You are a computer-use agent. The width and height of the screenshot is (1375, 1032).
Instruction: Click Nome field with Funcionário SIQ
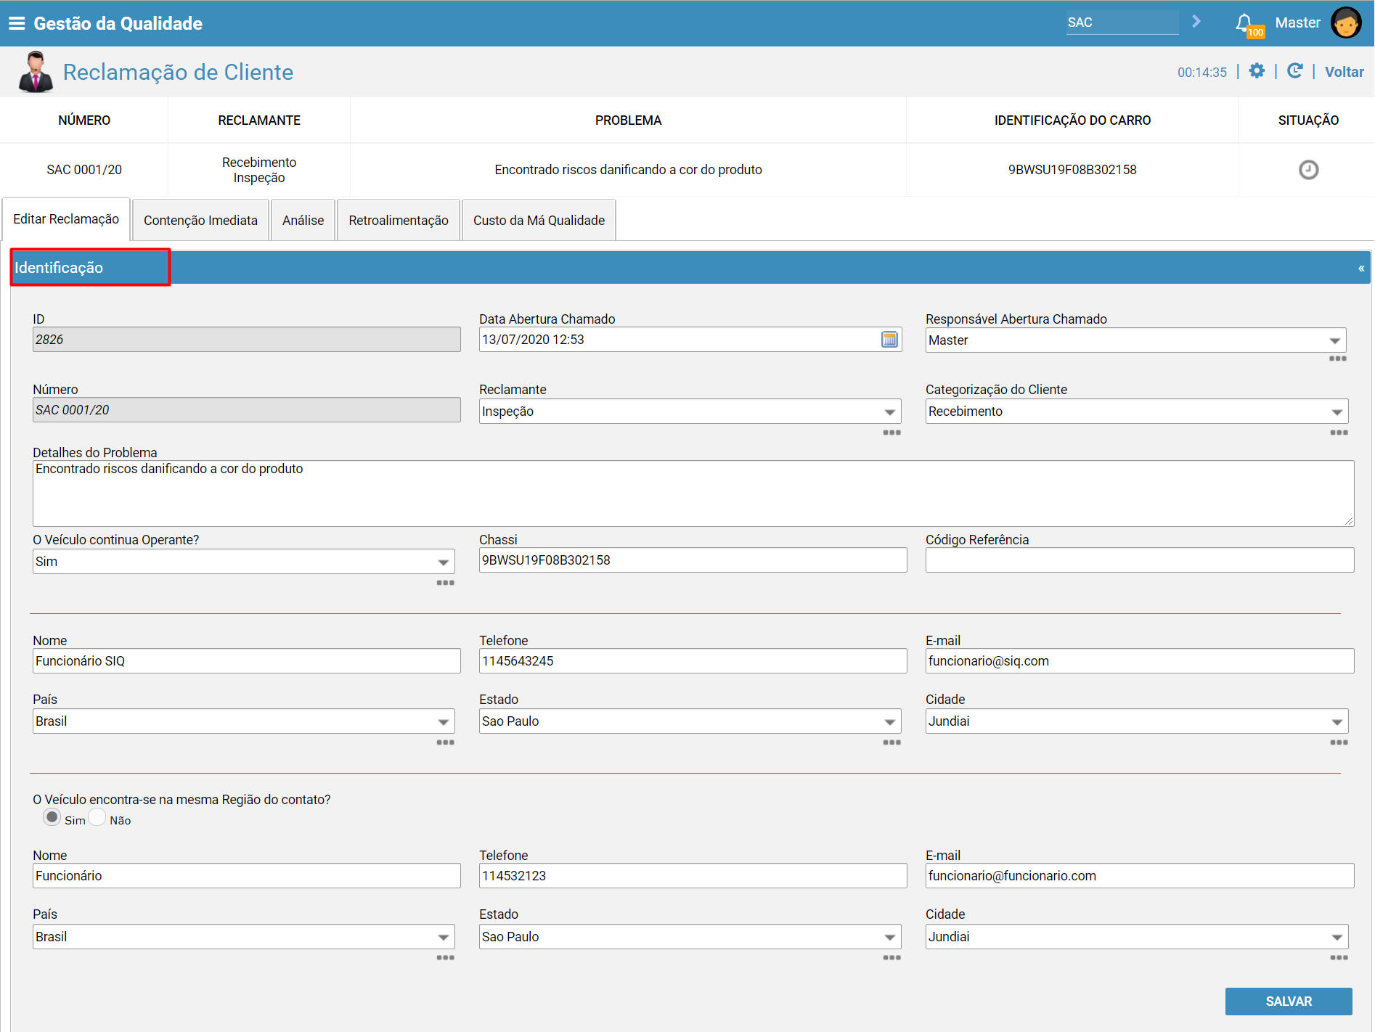pyautogui.click(x=247, y=661)
